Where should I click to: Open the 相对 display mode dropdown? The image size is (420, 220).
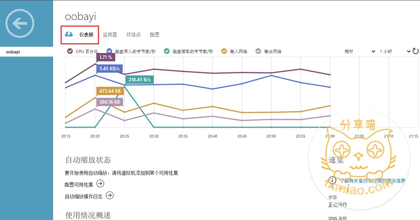point(360,51)
